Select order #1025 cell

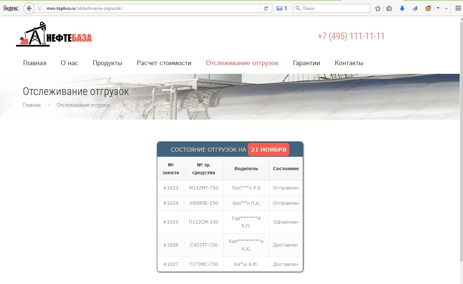coord(171,222)
